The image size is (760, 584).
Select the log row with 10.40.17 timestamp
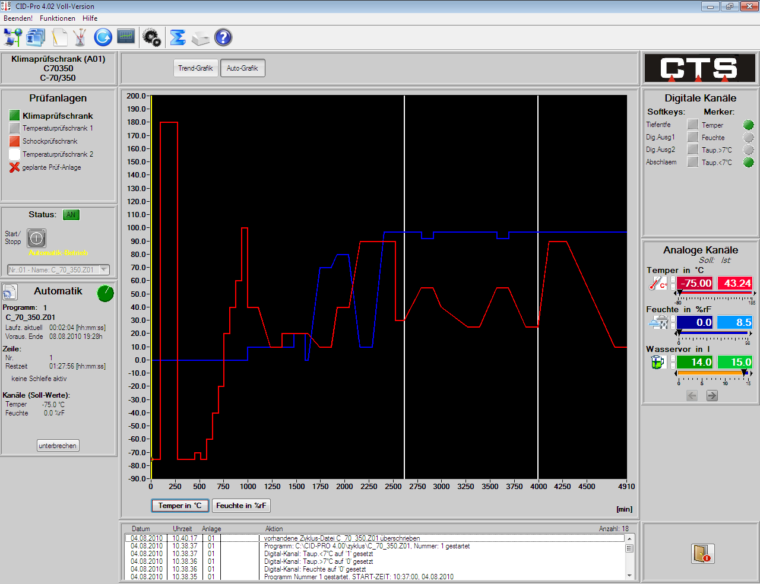click(375, 538)
